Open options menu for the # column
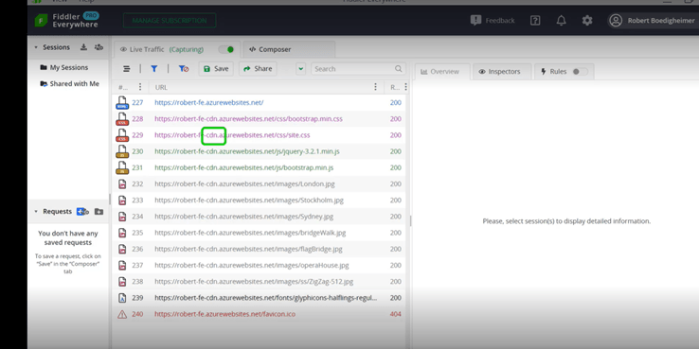699x349 pixels. [140, 87]
